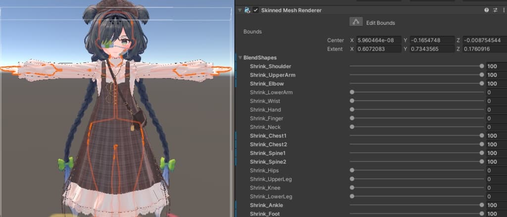Click the Shrink_Shoulder slider handle
Screen dimensions: 507x217
click(482, 66)
